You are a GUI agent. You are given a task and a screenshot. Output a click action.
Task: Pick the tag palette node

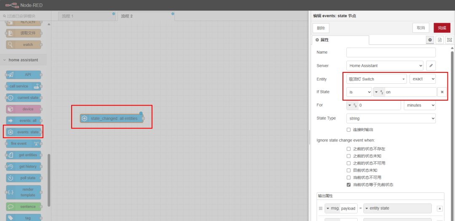click(x=24, y=218)
